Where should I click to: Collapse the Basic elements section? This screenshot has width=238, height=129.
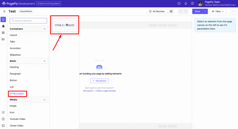click(45, 61)
